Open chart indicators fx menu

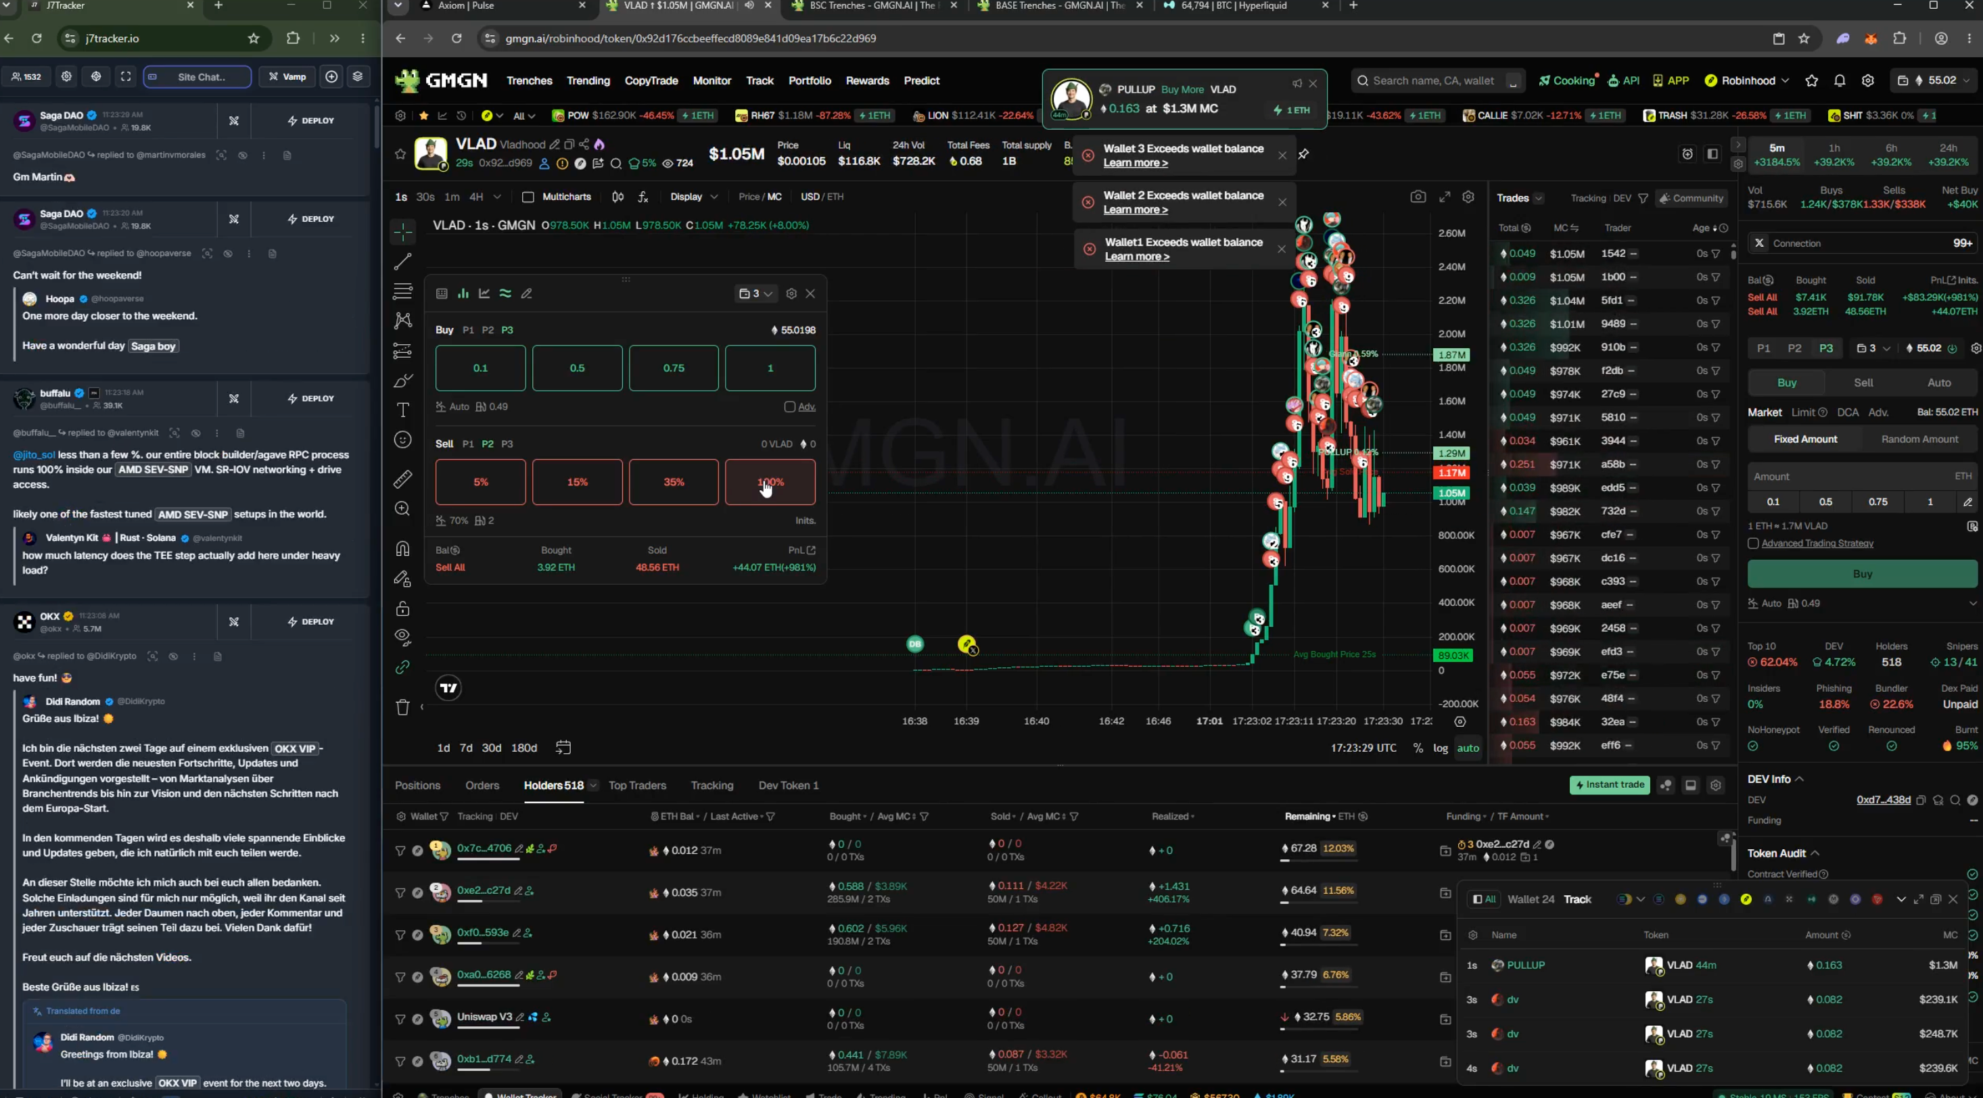[x=643, y=197]
